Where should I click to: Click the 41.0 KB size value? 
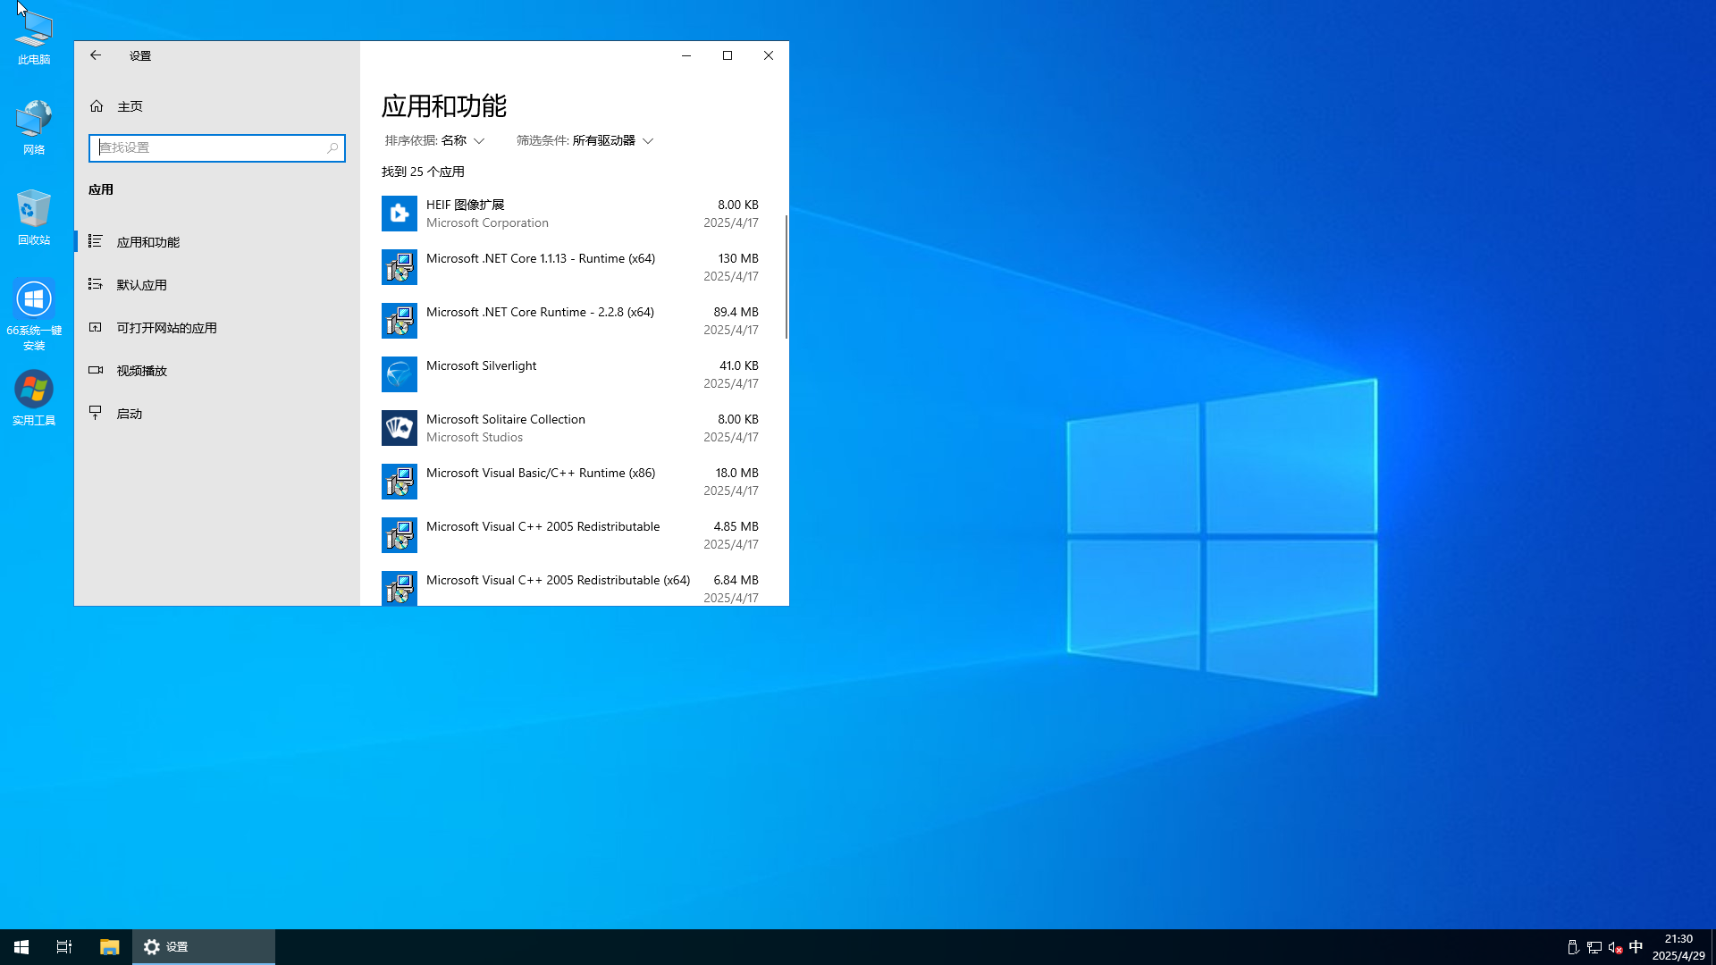coord(738,365)
